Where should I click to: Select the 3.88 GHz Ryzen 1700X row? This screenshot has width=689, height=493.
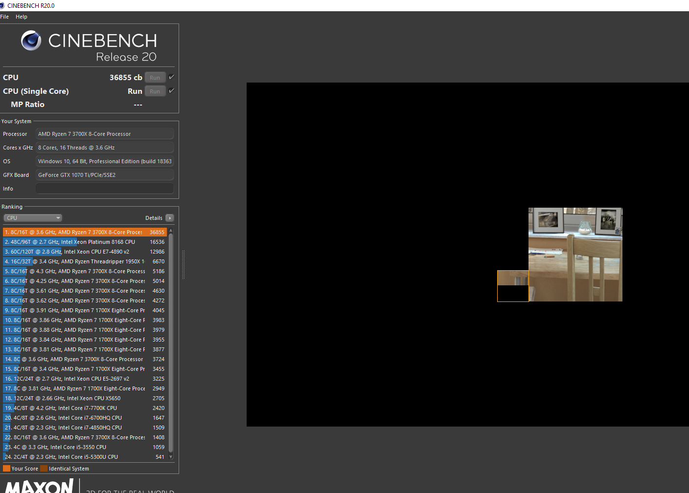coord(85,330)
